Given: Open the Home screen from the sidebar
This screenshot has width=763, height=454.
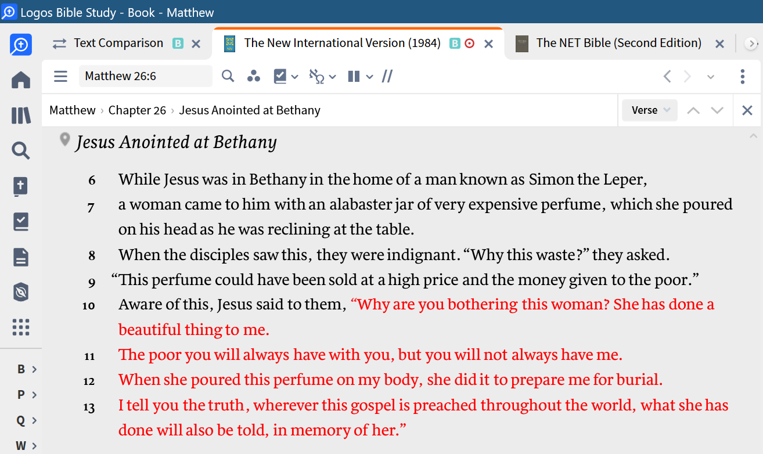Looking at the screenshot, I should point(21,80).
